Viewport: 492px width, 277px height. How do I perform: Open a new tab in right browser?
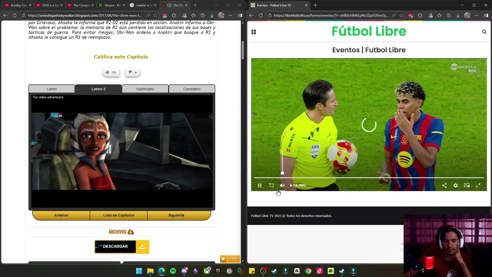(315, 5)
